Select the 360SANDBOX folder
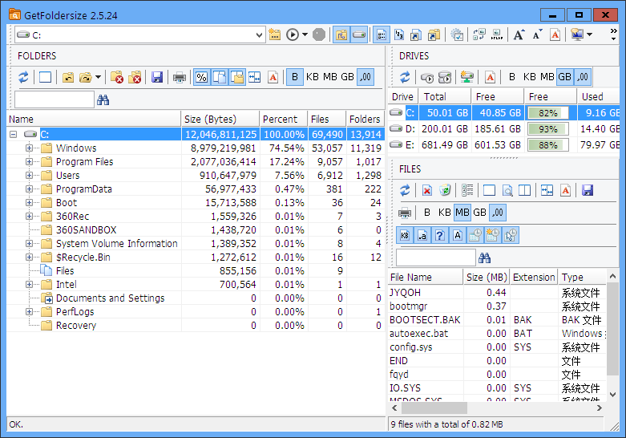This screenshot has height=438, width=626. coord(87,229)
